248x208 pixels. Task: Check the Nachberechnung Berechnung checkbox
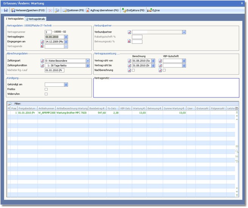click(133, 70)
